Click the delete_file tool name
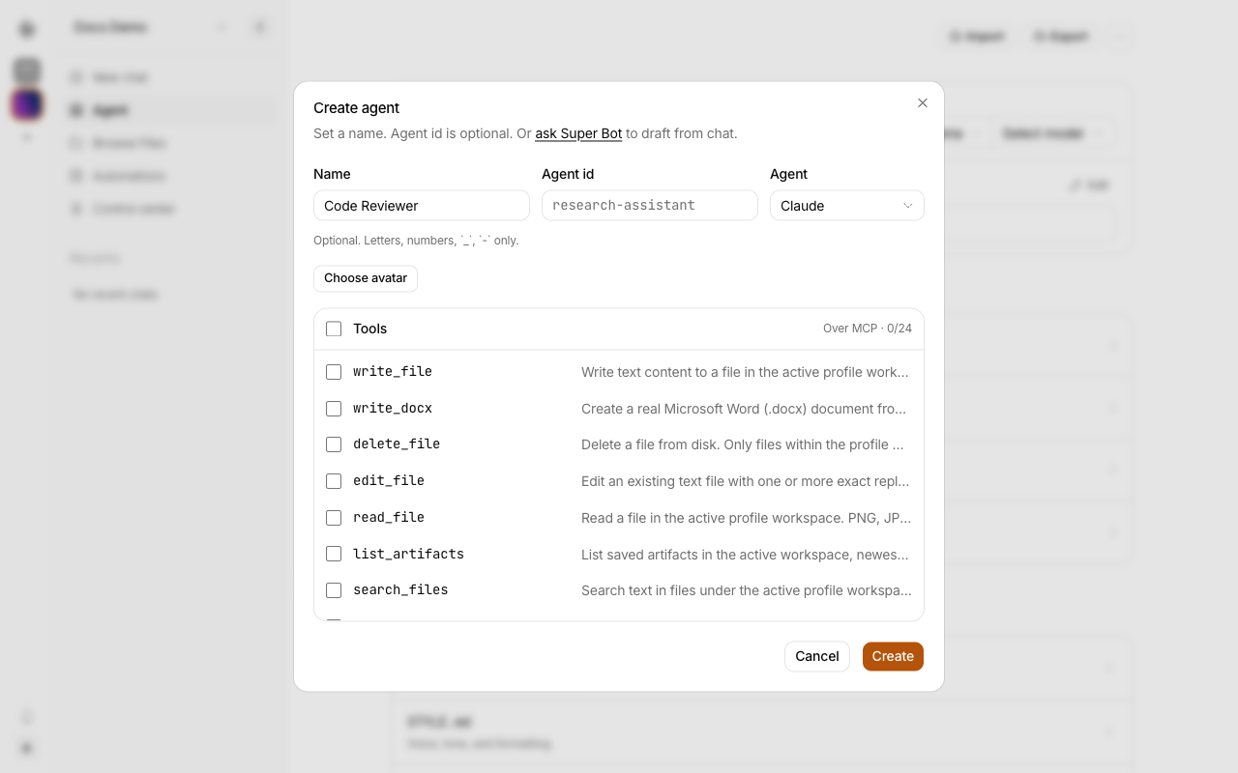The height and width of the screenshot is (773, 1238). pyautogui.click(x=397, y=444)
